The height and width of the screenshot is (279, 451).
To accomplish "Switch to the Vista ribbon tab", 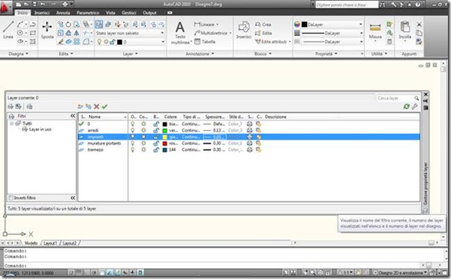I will [x=111, y=12].
